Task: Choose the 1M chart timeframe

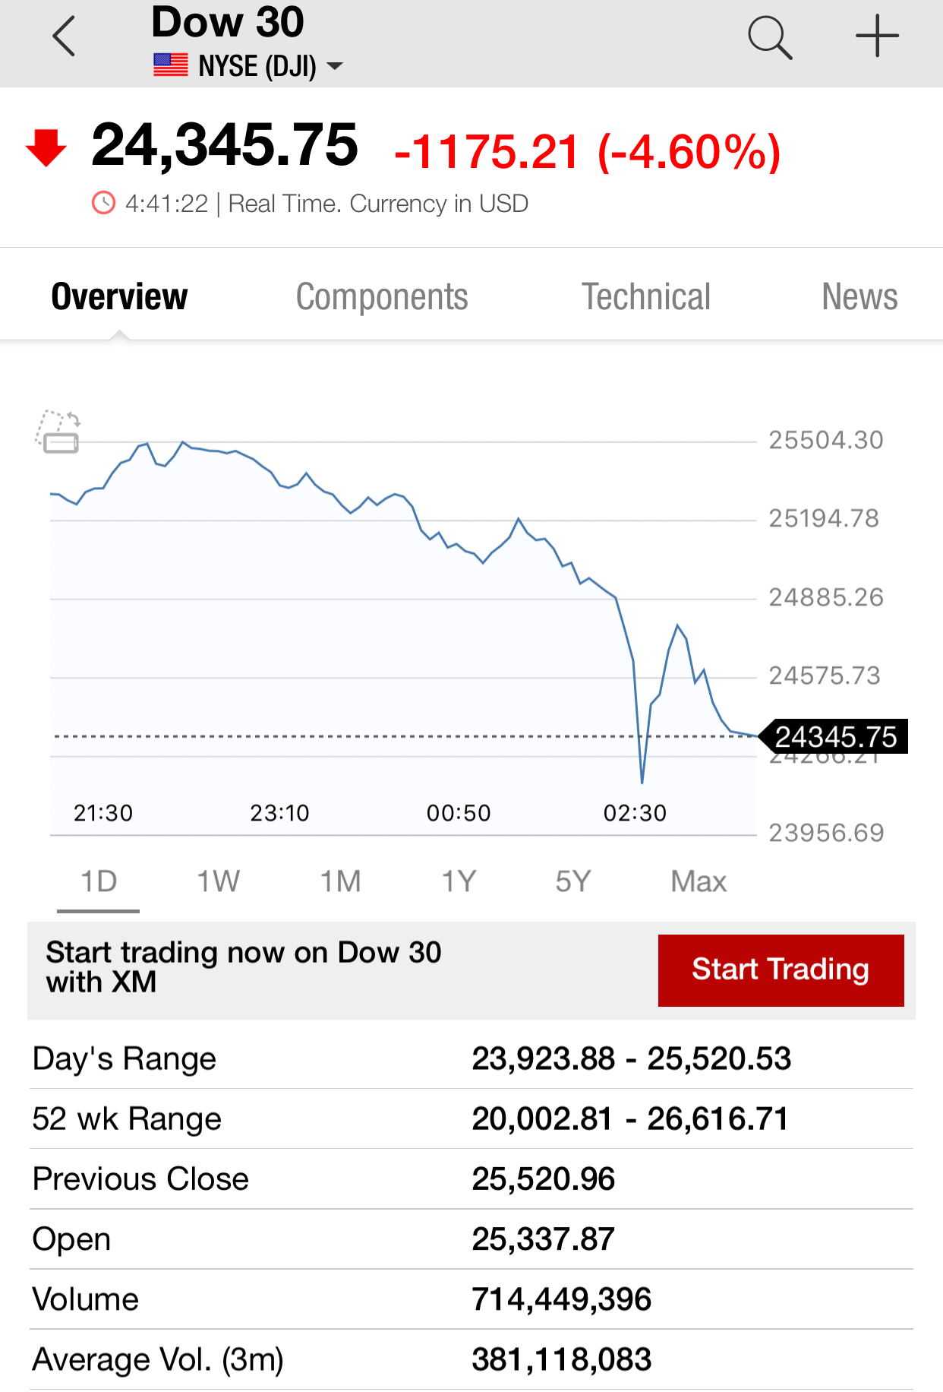Action: click(340, 882)
